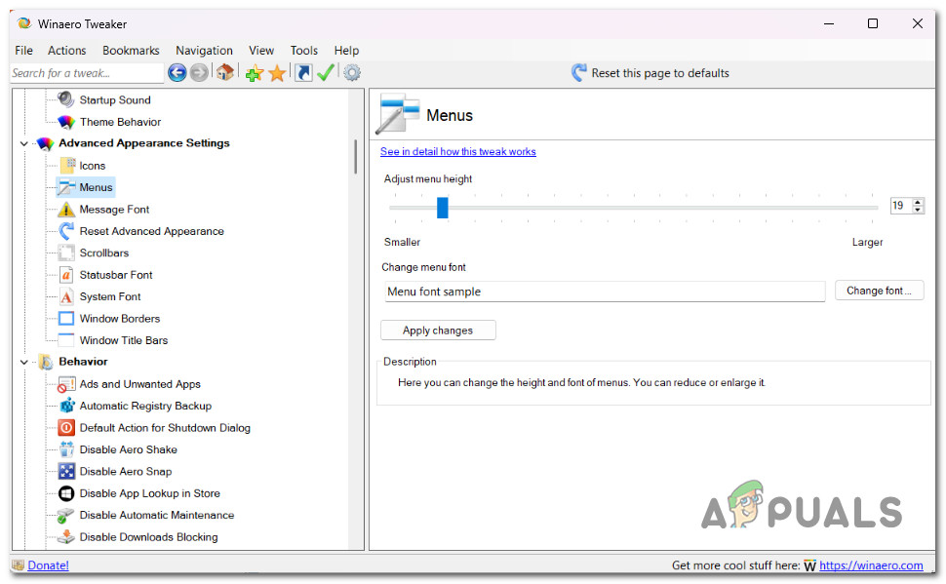Click the Create shortcut arrow icon
The height and width of the screenshot is (584, 946).
(x=303, y=73)
